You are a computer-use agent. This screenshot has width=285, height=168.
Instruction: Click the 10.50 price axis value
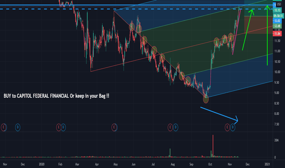(277, 62)
